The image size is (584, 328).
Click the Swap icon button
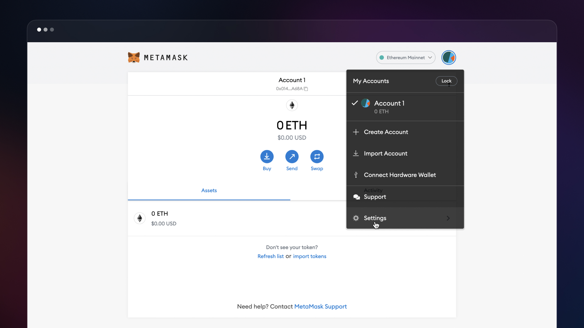click(x=317, y=157)
